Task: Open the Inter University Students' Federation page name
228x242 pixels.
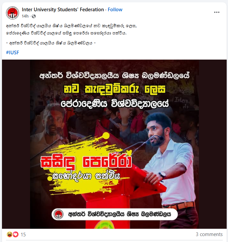Action: point(63,10)
